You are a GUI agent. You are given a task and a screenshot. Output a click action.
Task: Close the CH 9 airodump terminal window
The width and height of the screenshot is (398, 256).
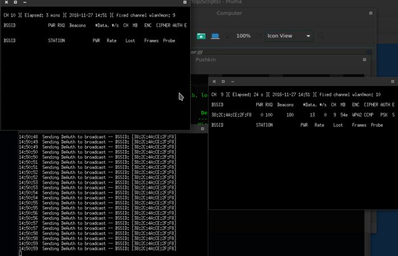pyautogui.click(x=214, y=82)
